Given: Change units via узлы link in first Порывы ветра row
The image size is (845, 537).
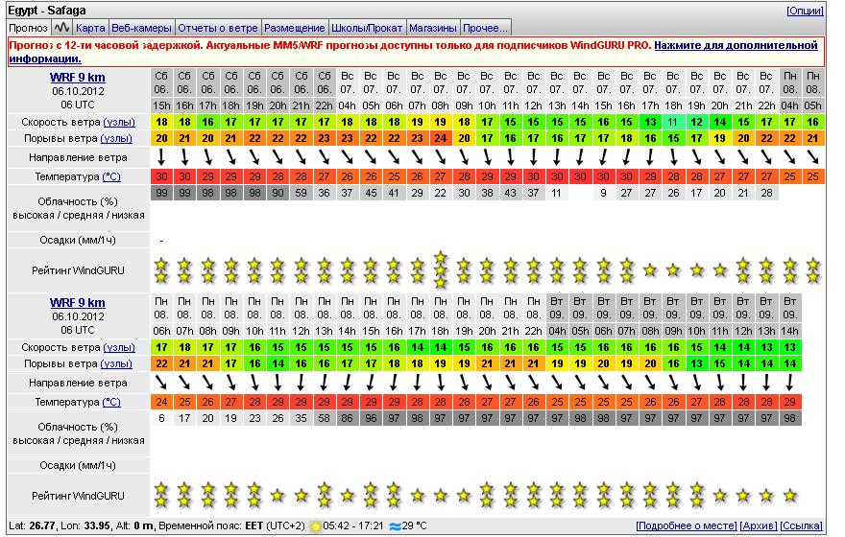Looking at the screenshot, I should coord(116,138).
